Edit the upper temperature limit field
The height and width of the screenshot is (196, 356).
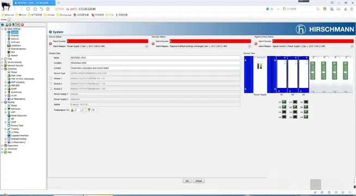94,110
